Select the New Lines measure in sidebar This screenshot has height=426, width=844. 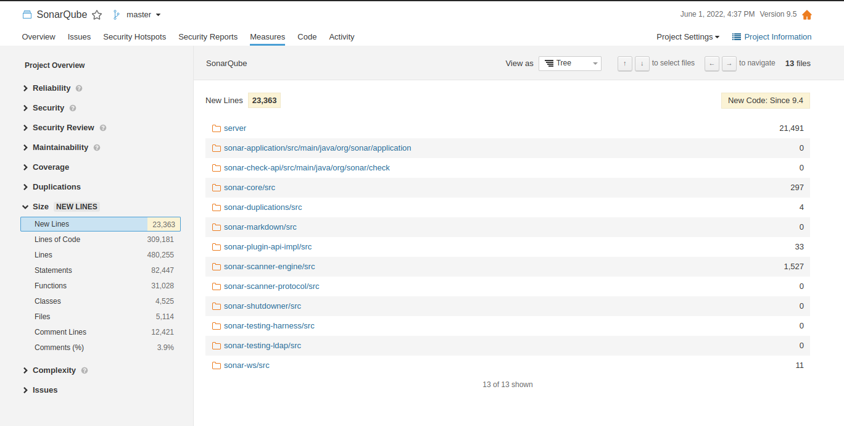(101, 224)
